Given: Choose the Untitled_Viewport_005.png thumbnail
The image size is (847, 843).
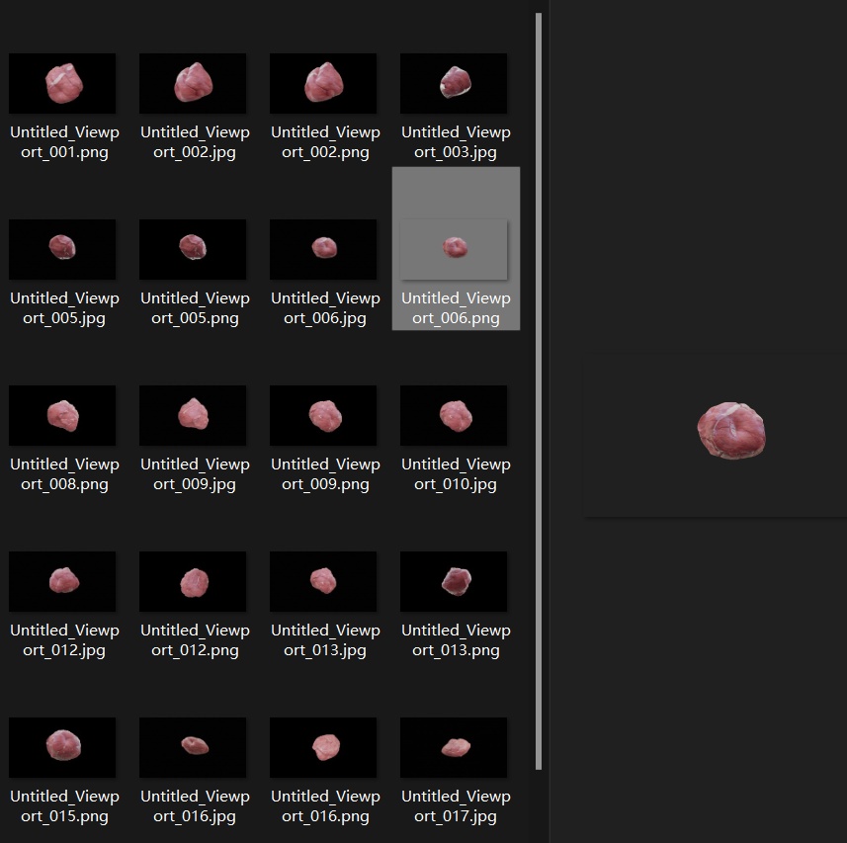Looking at the screenshot, I should 193,249.
